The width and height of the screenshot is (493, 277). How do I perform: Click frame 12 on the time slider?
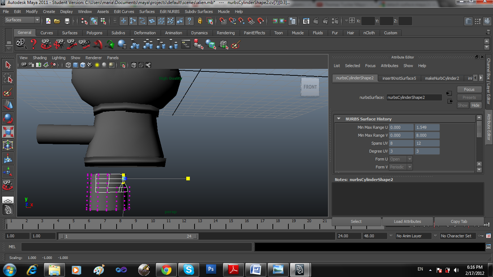click(184, 224)
